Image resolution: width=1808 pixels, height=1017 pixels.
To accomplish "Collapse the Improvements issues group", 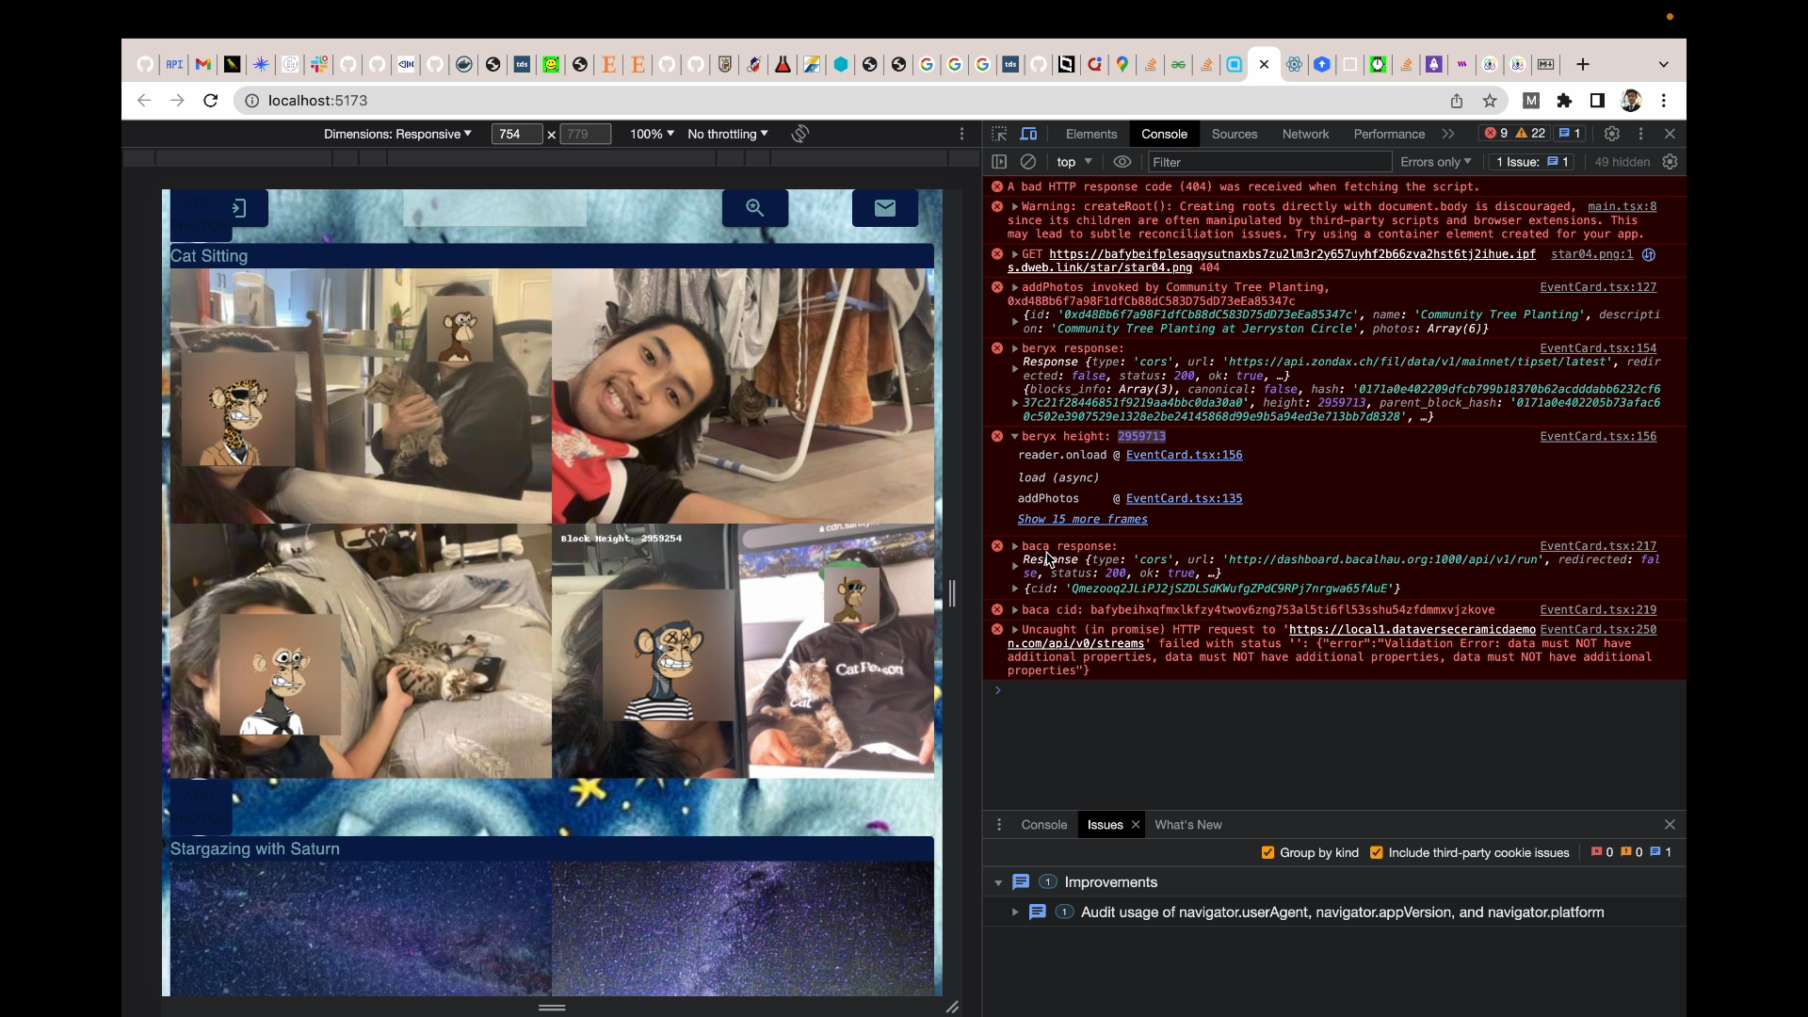I will click(x=998, y=883).
